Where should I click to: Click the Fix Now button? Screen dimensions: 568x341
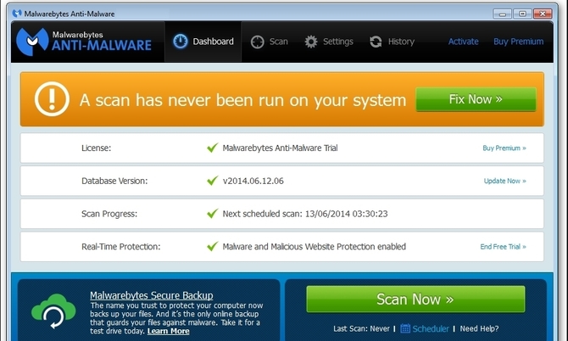(476, 99)
